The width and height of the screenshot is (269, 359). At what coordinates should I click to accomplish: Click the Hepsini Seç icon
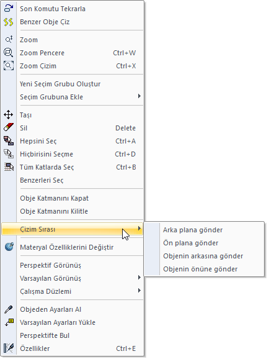coord(9,140)
